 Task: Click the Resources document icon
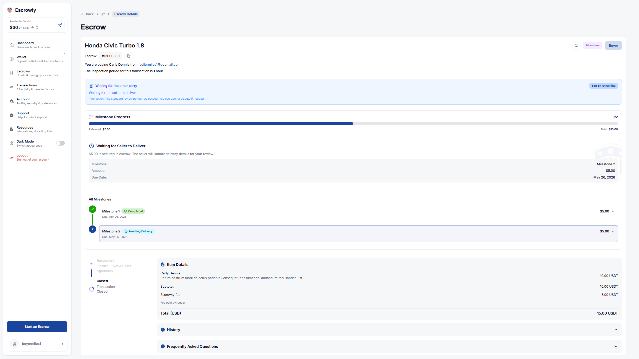pos(11,129)
